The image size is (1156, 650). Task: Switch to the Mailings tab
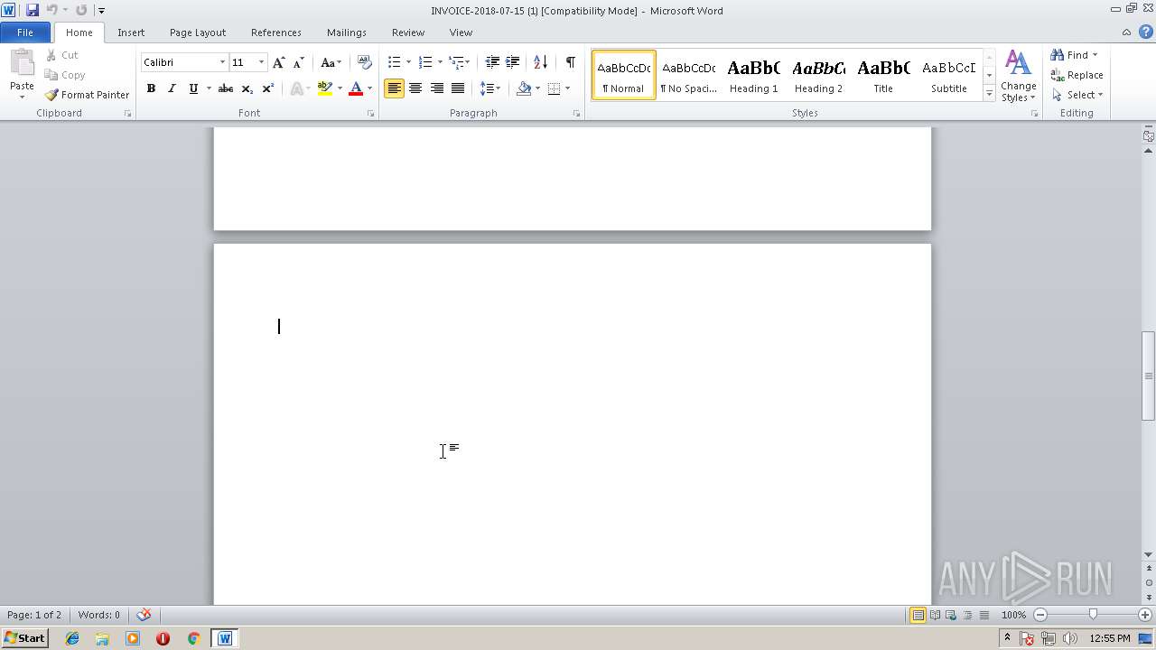pyautogui.click(x=347, y=32)
